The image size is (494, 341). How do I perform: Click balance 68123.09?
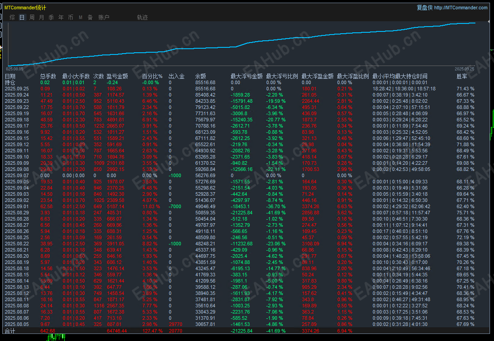click(205, 132)
